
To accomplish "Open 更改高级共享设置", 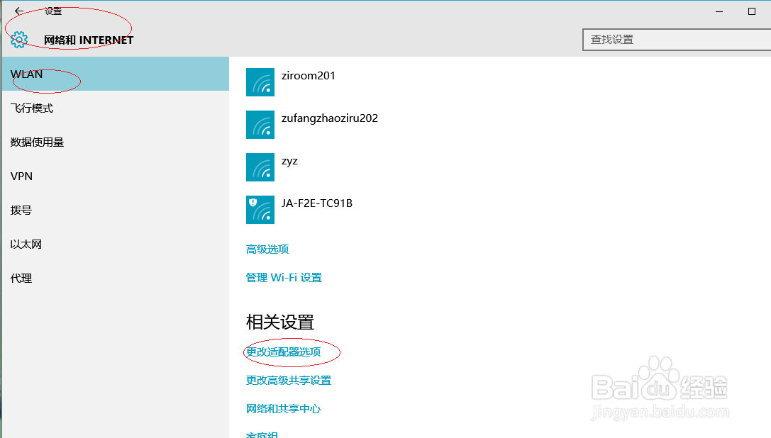I will [x=289, y=380].
